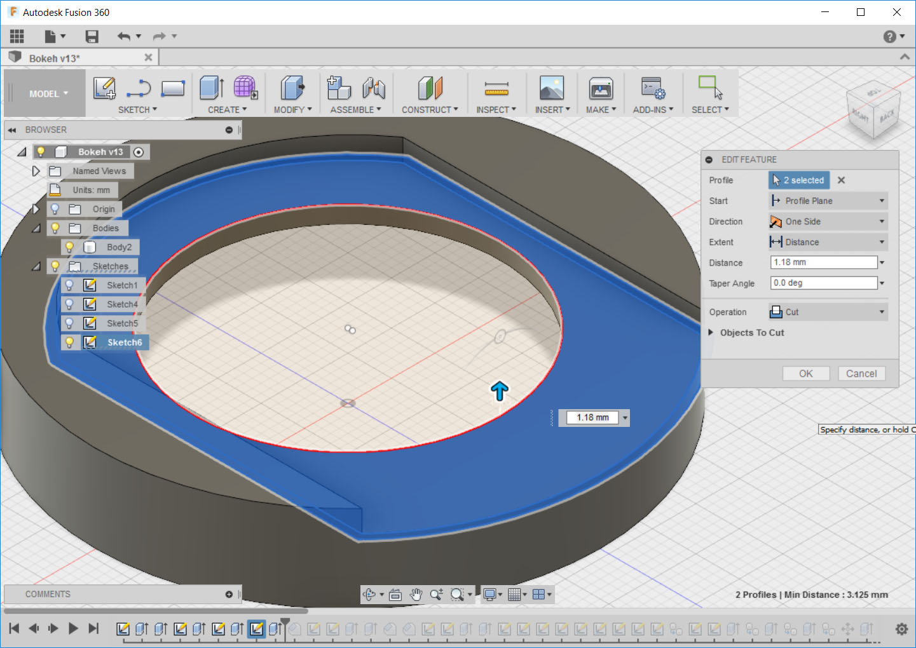Open the CONSTRUCT menu
Viewport: 916px width, 648px height.
(x=430, y=109)
